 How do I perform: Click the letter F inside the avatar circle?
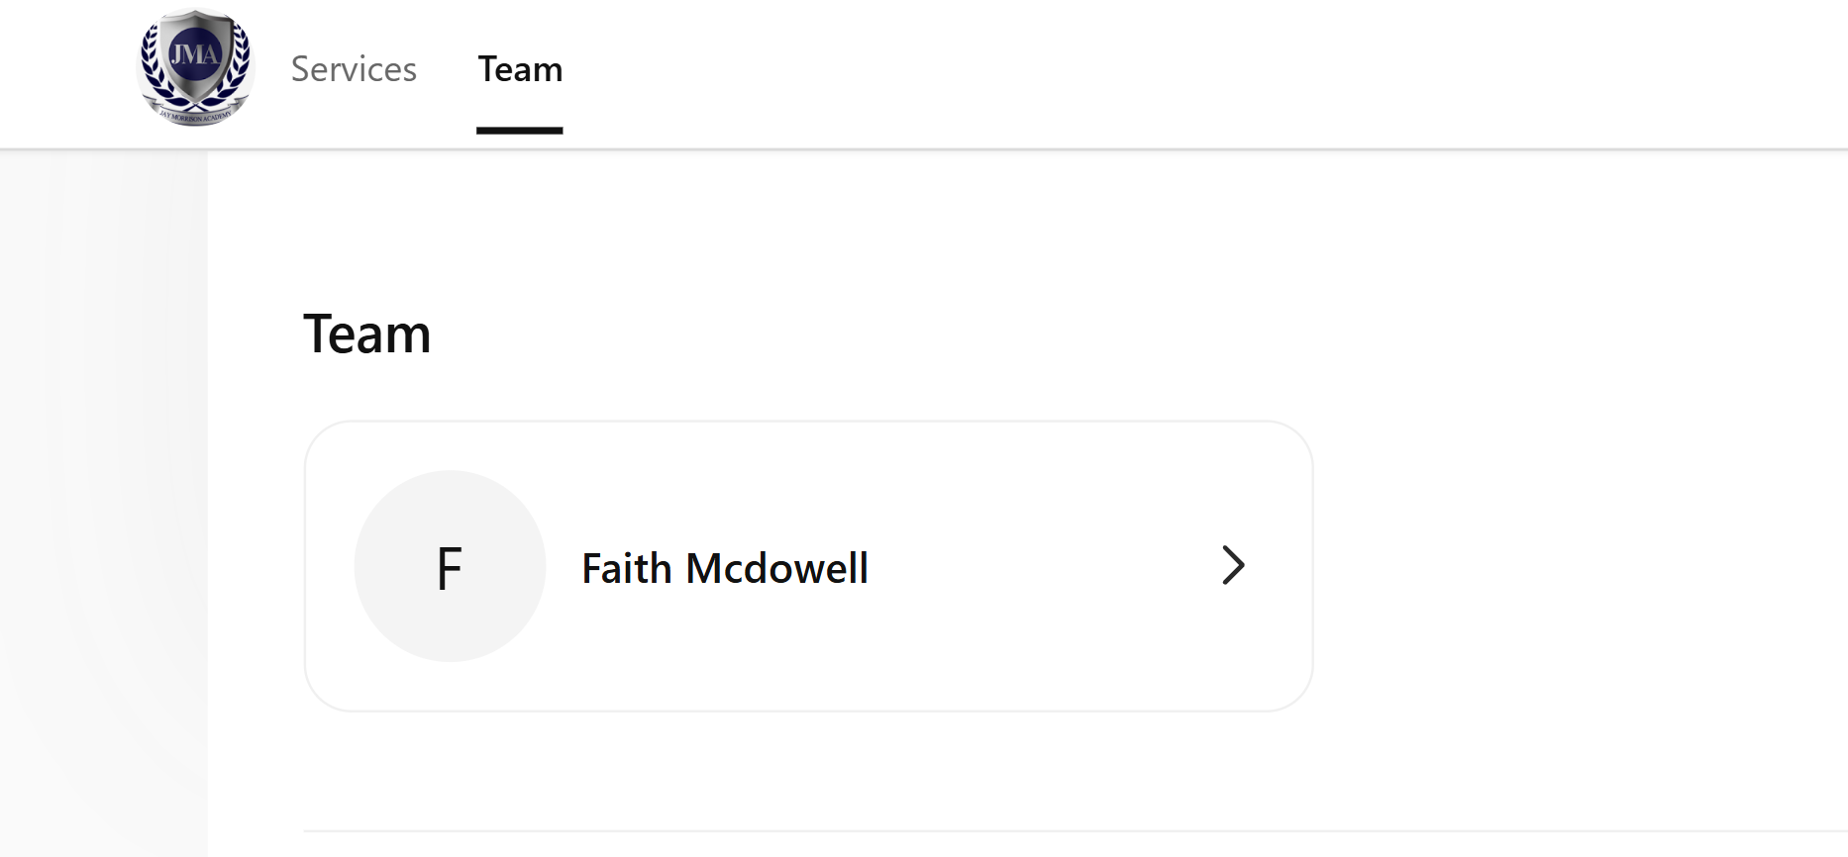(450, 569)
